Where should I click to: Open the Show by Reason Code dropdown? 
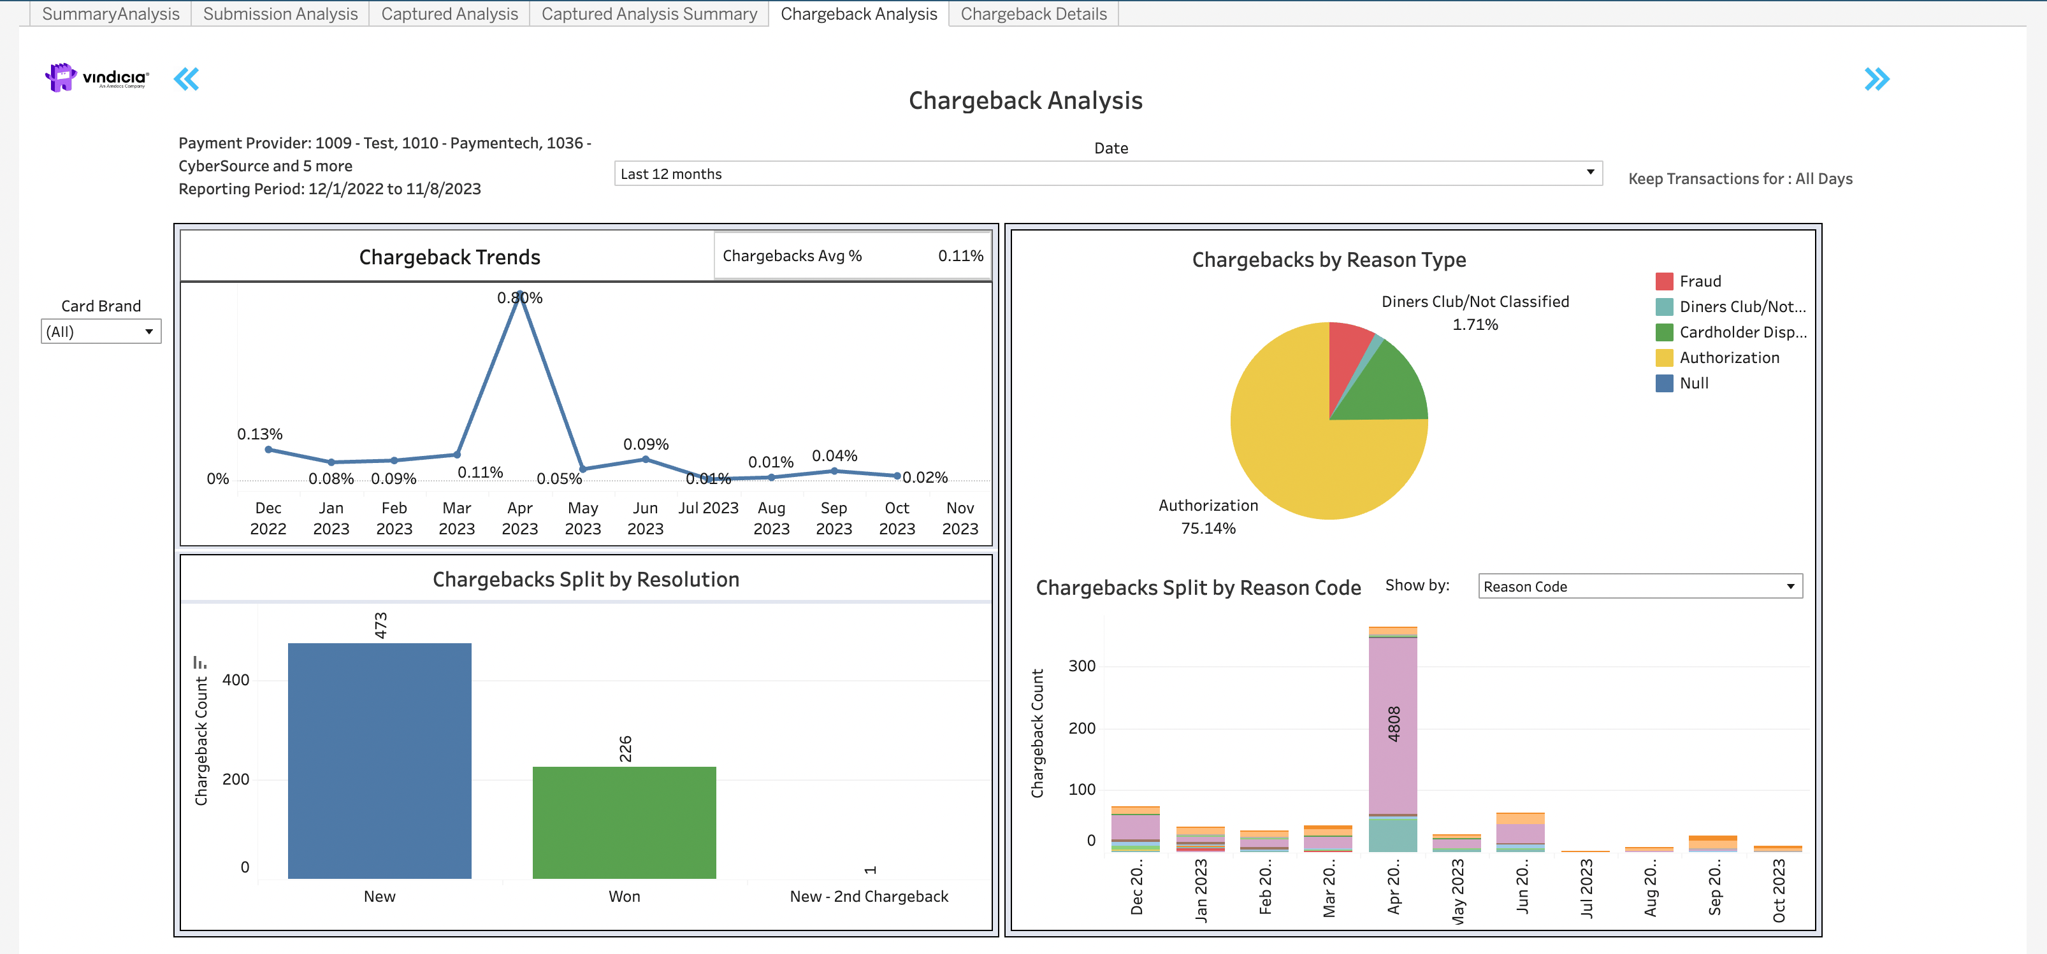[1640, 587]
